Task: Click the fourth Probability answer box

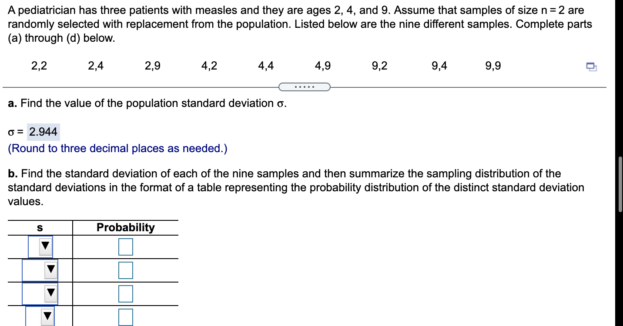Action: 126,317
